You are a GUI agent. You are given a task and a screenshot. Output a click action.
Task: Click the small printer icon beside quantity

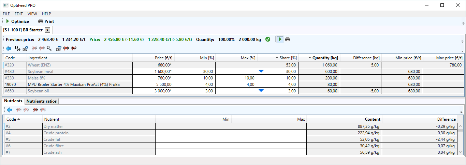pos(288,39)
